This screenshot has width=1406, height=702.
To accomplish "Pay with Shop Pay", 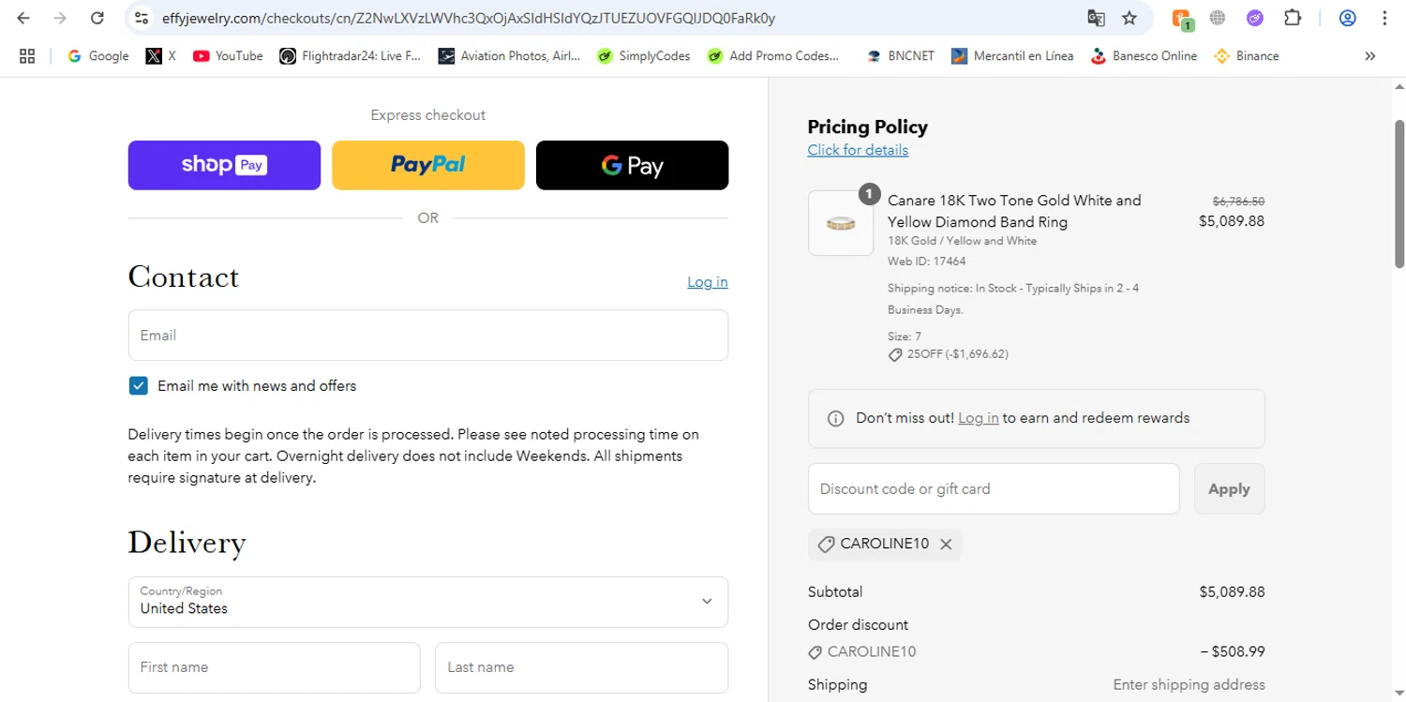I will click(x=224, y=165).
